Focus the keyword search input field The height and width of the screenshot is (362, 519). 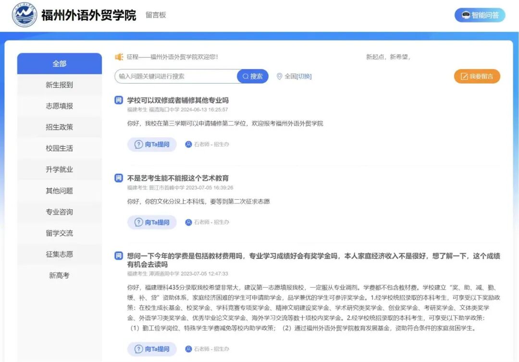176,76
